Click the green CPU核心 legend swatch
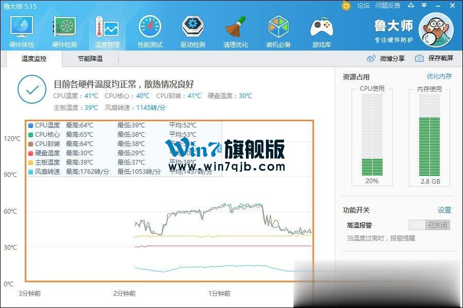The width and height of the screenshot is (463, 308). coord(30,135)
